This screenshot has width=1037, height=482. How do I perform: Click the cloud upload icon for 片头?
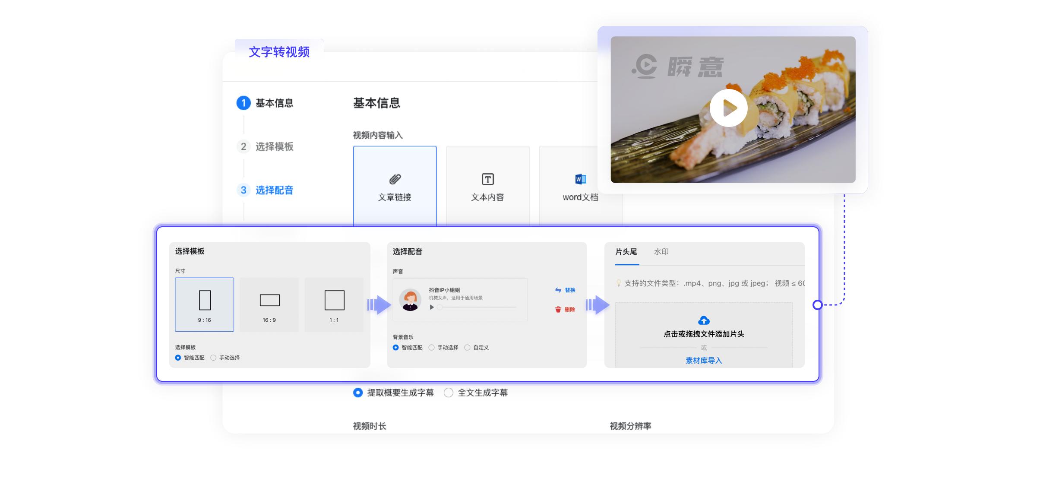click(x=703, y=320)
